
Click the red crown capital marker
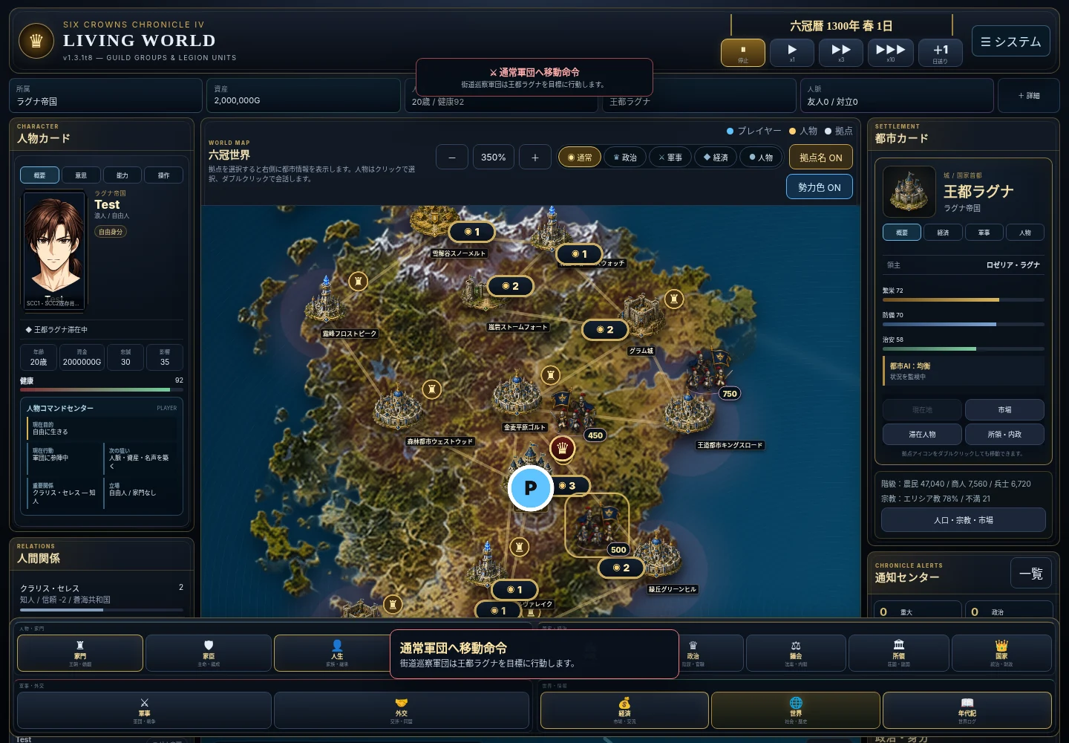pyautogui.click(x=562, y=448)
